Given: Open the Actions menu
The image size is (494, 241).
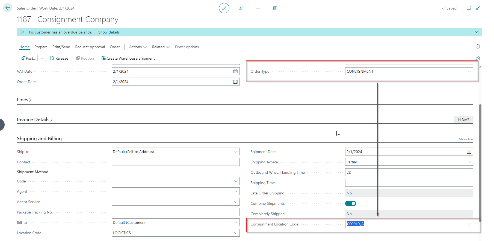Looking at the screenshot, I should pos(138,47).
